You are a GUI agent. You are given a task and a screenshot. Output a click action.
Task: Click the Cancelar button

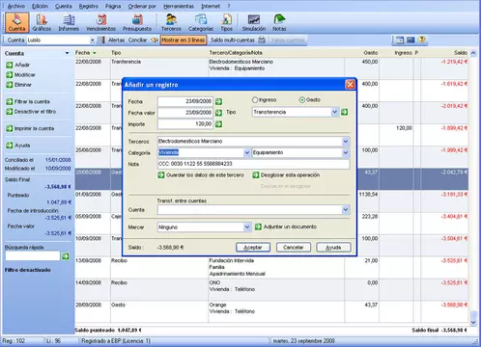pos(293,248)
